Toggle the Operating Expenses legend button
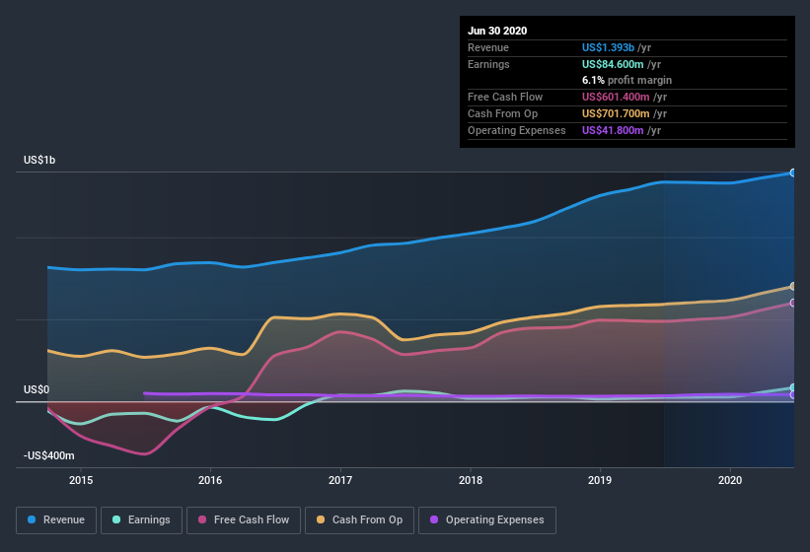810x552 pixels. click(487, 520)
